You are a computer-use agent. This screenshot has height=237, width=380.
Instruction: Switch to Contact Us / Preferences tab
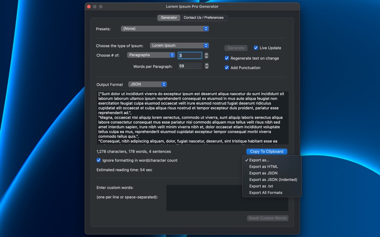click(x=204, y=18)
